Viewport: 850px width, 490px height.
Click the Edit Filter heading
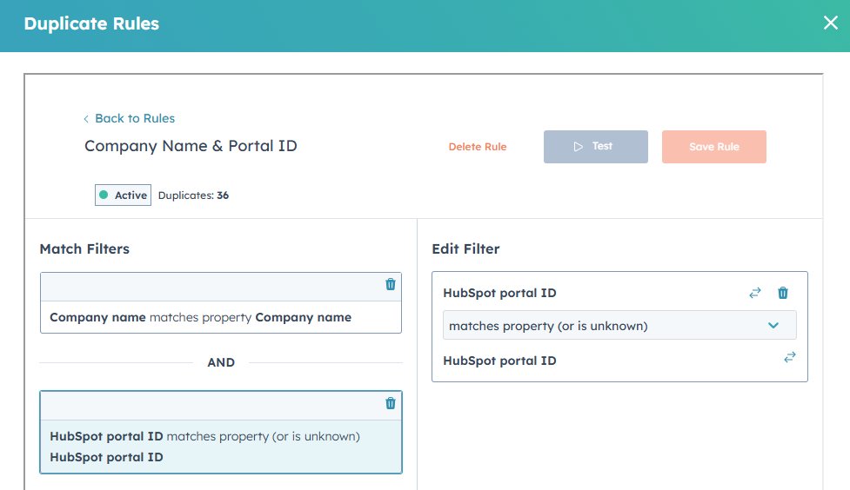(x=465, y=249)
